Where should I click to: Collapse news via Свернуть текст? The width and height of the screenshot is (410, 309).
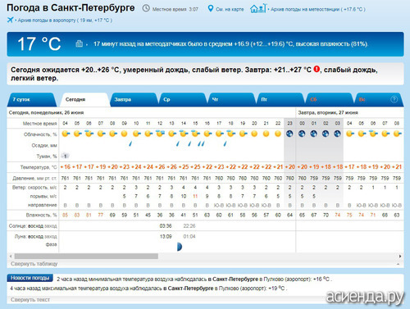[x=30, y=300]
